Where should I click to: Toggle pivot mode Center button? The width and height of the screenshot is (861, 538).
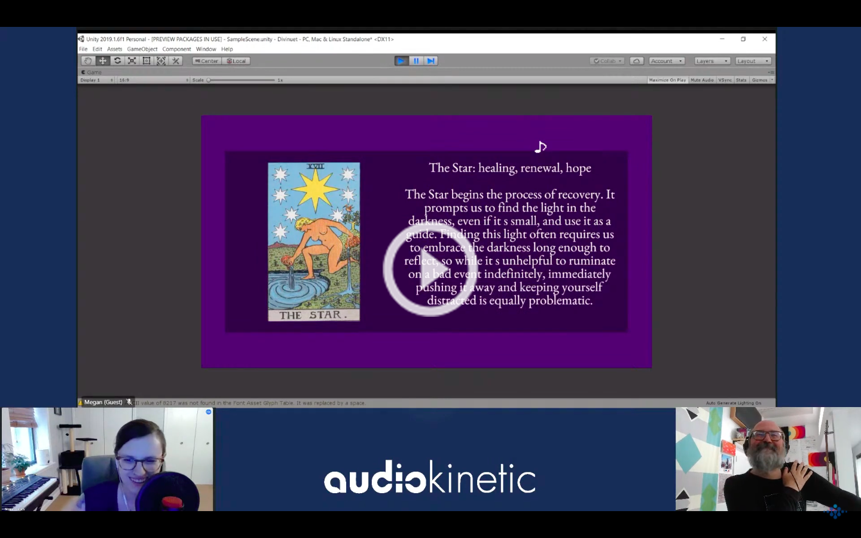[x=207, y=61]
